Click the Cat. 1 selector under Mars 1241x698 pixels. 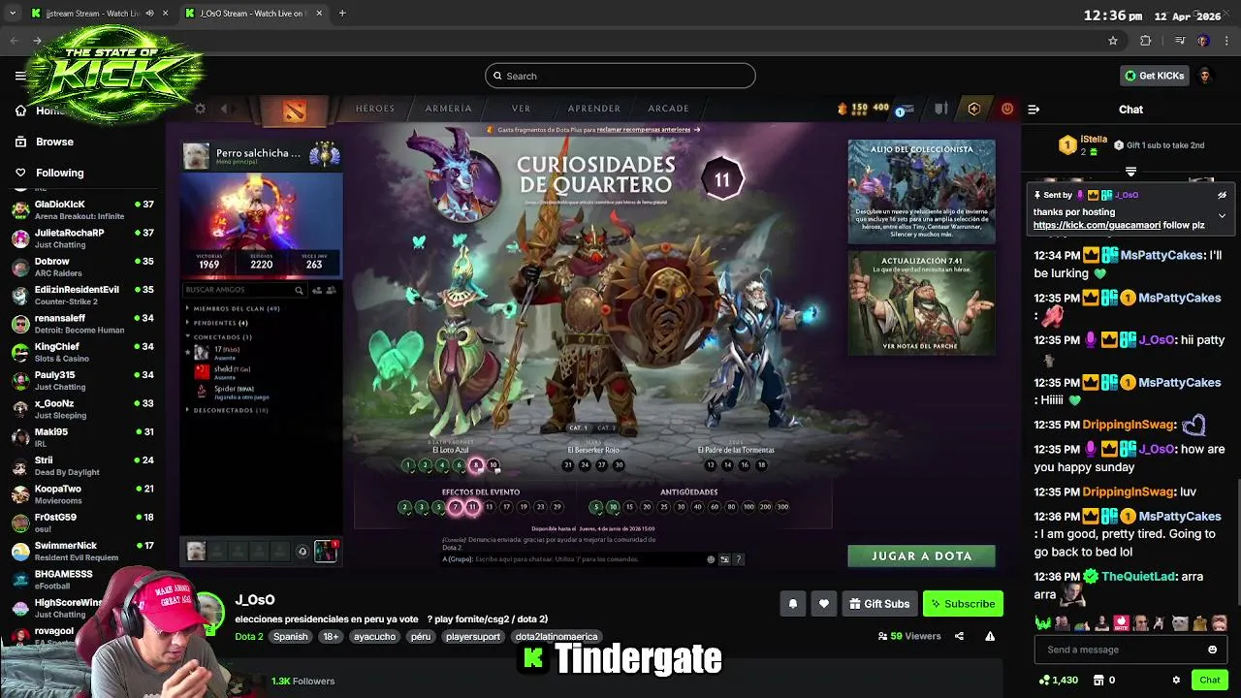[579, 428]
